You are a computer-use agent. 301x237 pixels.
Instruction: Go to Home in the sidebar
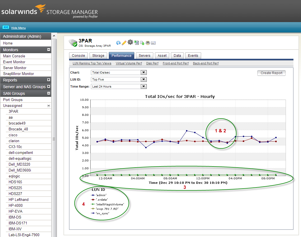tap(26, 43)
